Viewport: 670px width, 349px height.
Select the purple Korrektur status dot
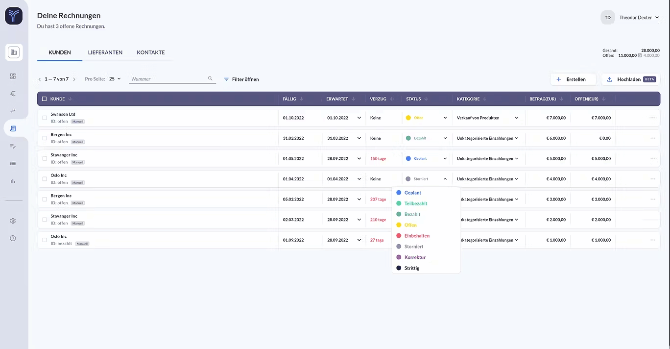[x=399, y=257]
